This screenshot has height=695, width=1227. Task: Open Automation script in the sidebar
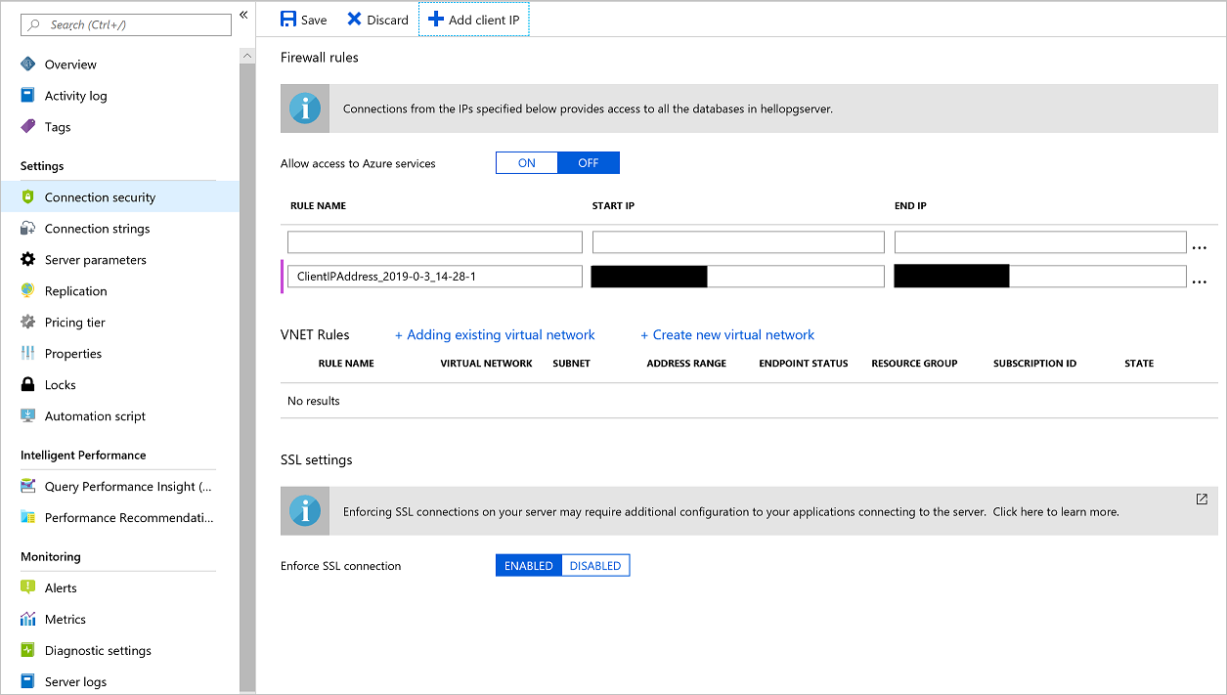tap(95, 416)
